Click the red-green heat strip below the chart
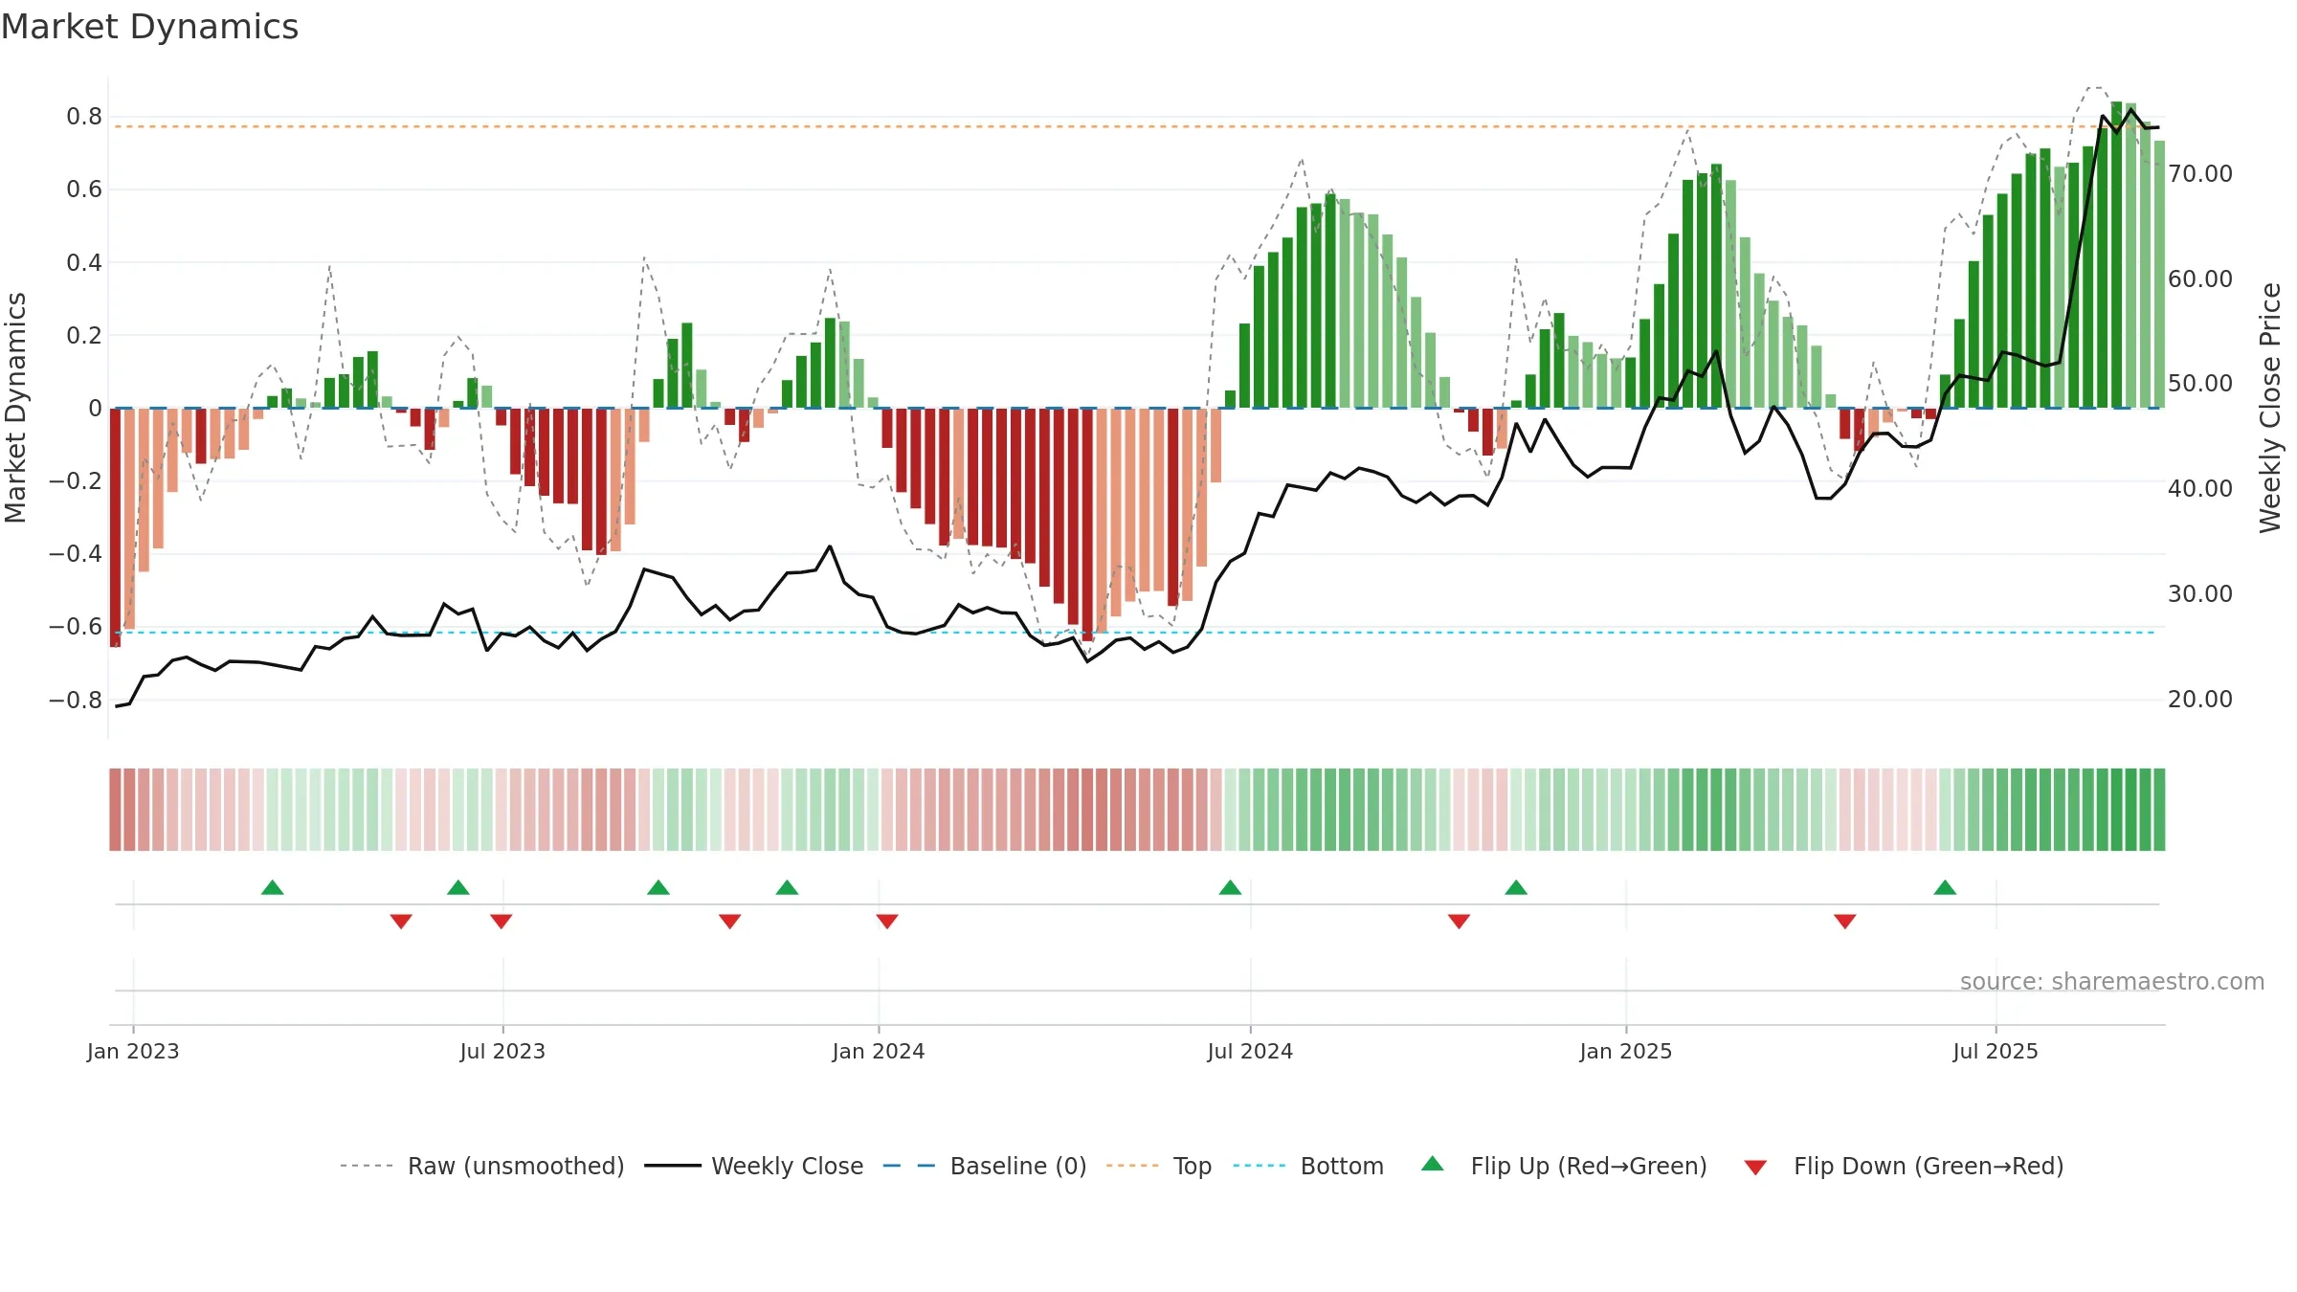The image size is (2297, 1292). 1137,810
